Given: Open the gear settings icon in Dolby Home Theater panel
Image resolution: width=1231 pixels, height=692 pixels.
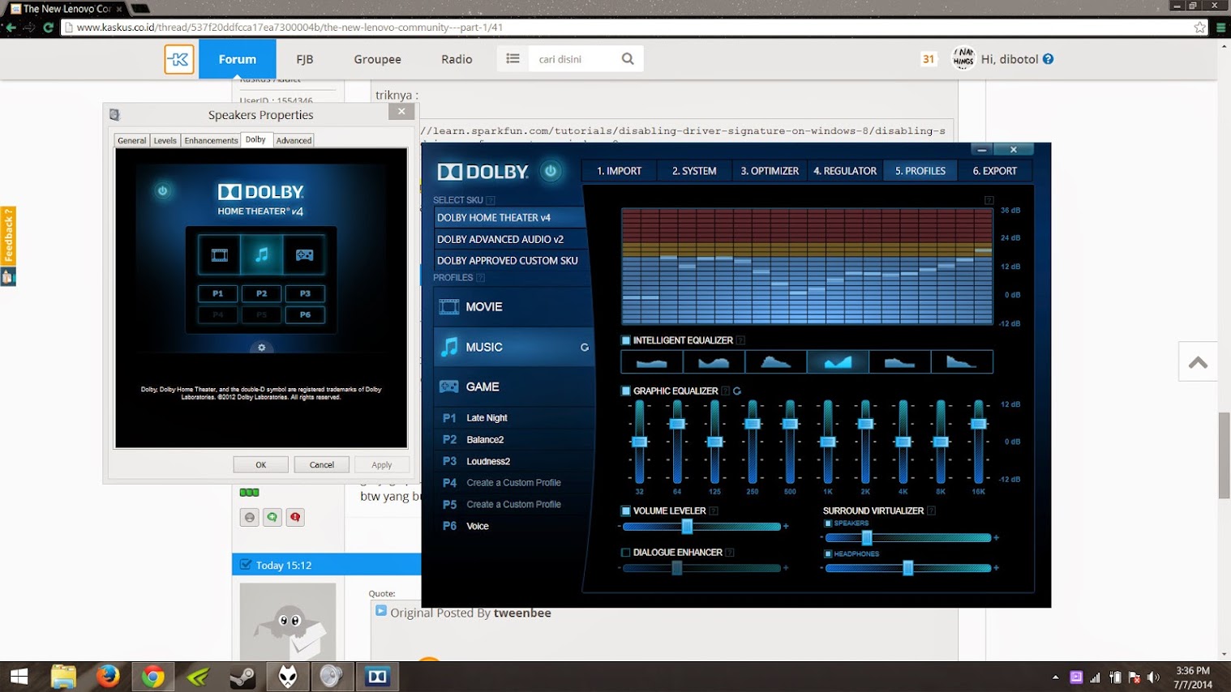Looking at the screenshot, I should click(261, 348).
